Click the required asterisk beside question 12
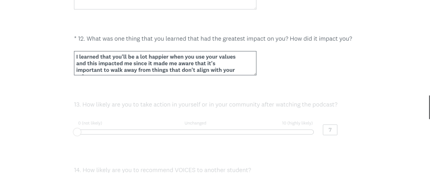The height and width of the screenshot is (173, 430). pos(75,39)
